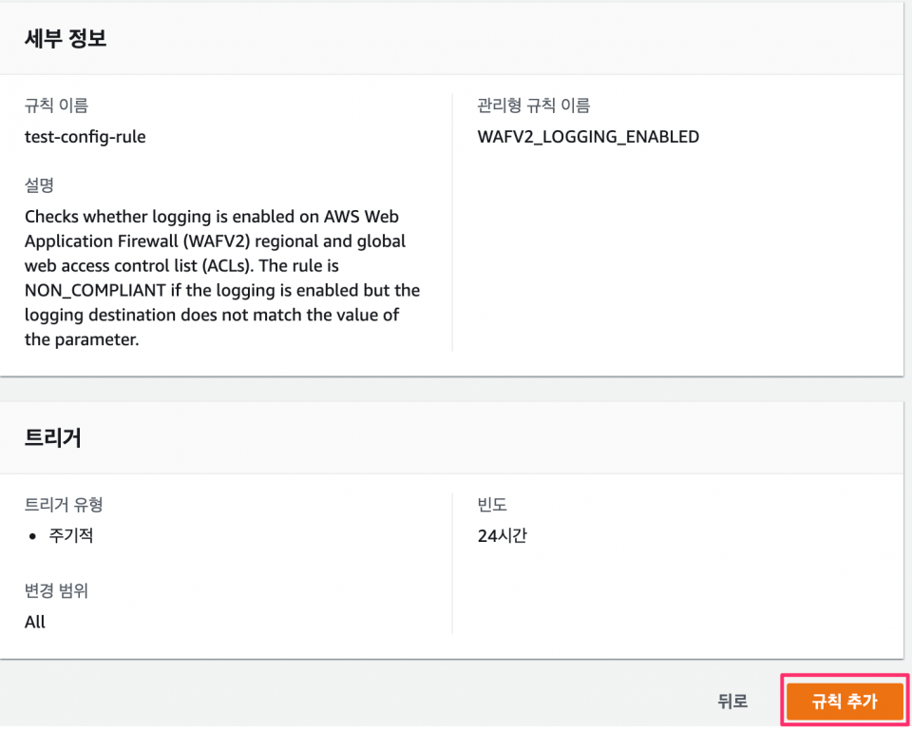
Task: Click the 뒤로 button
Action: point(731,701)
